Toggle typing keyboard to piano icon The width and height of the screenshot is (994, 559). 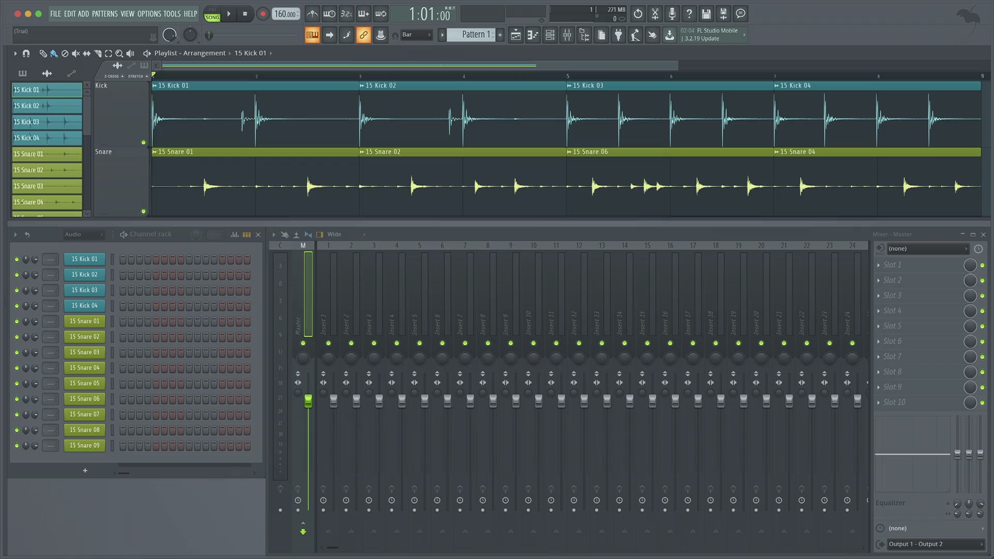click(312, 35)
